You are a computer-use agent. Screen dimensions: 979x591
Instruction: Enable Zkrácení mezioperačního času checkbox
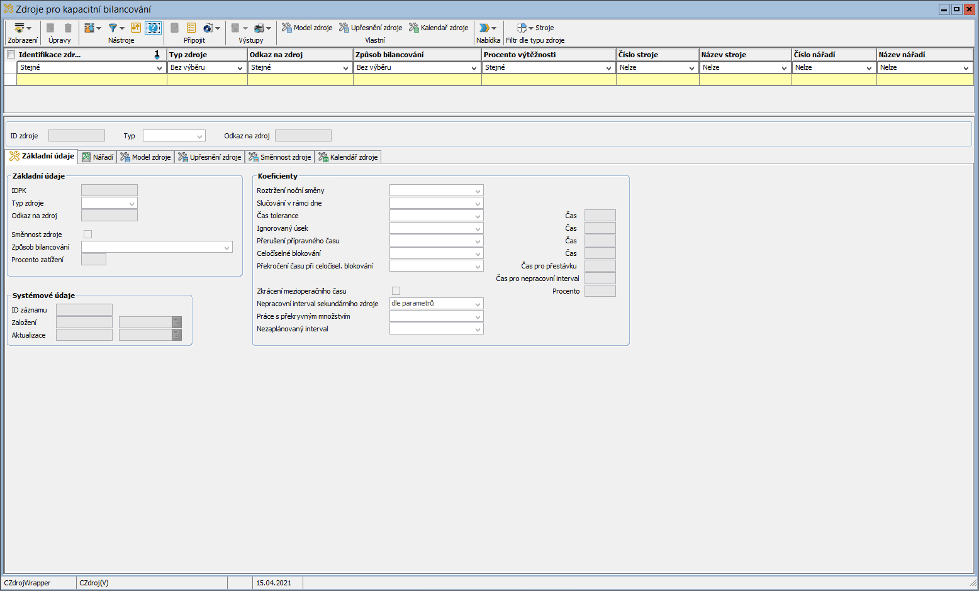click(396, 291)
